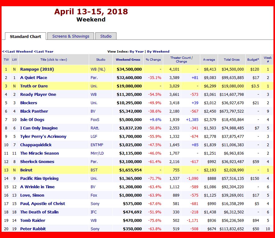Open the A Wrinkle in Time link
Viewport: 275px width, 238px height.
(37, 187)
